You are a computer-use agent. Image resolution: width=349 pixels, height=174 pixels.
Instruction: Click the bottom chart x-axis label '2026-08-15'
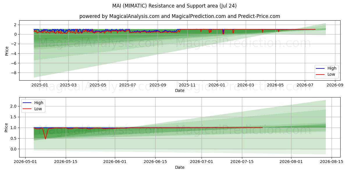(x=332, y=162)
